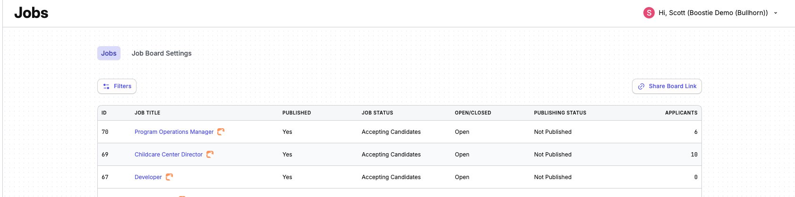
Task: Click applicant count 10 for Childcare Center Director
Action: [694, 155]
